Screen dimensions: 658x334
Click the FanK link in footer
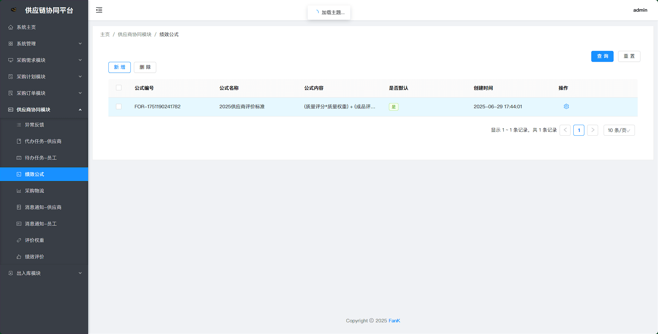click(x=394, y=321)
